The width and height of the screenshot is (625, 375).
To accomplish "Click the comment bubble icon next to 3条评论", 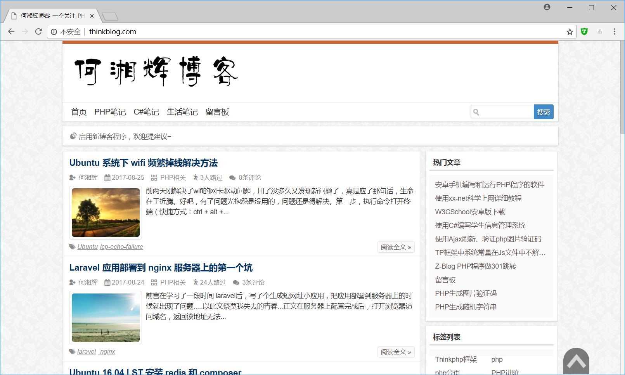I will 236,282.
